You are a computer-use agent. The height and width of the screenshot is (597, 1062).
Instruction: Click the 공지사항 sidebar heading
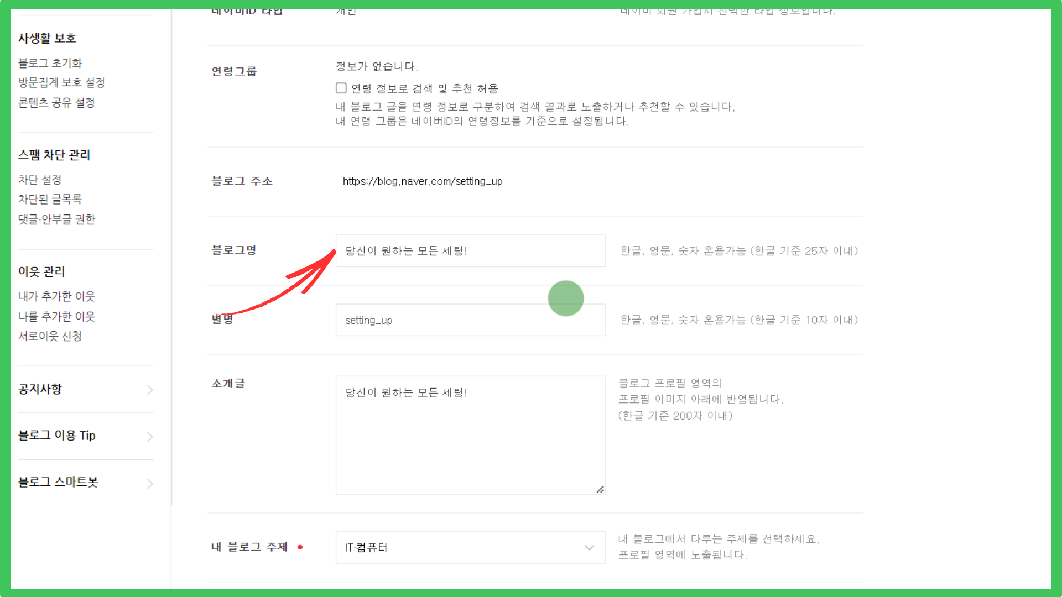[40, 389]
